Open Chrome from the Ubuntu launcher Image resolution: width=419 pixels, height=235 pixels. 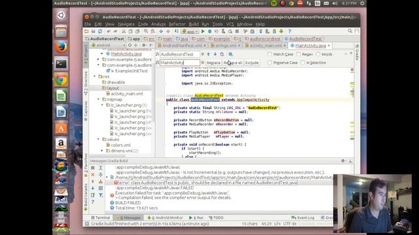(x=61, y=80)
